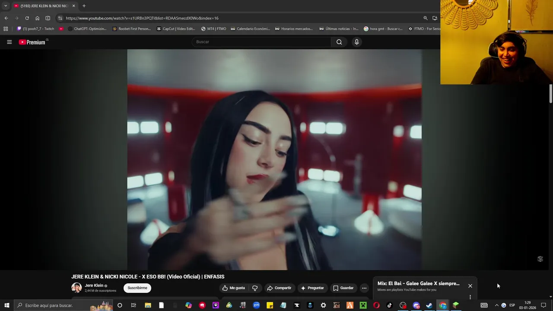This screenshot has height=311, width=553.
Task: Open the Últimas noticias bookmark
Action: coord(339,29)
